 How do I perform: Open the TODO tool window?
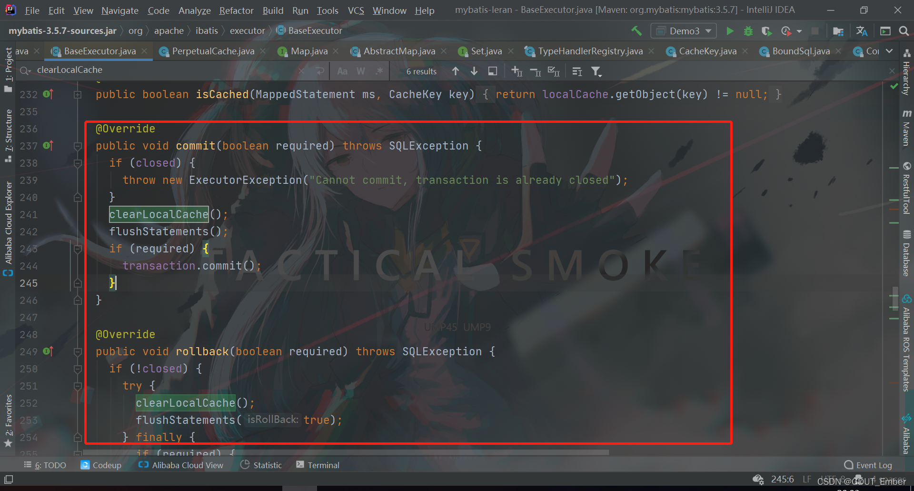pos(45,465)
